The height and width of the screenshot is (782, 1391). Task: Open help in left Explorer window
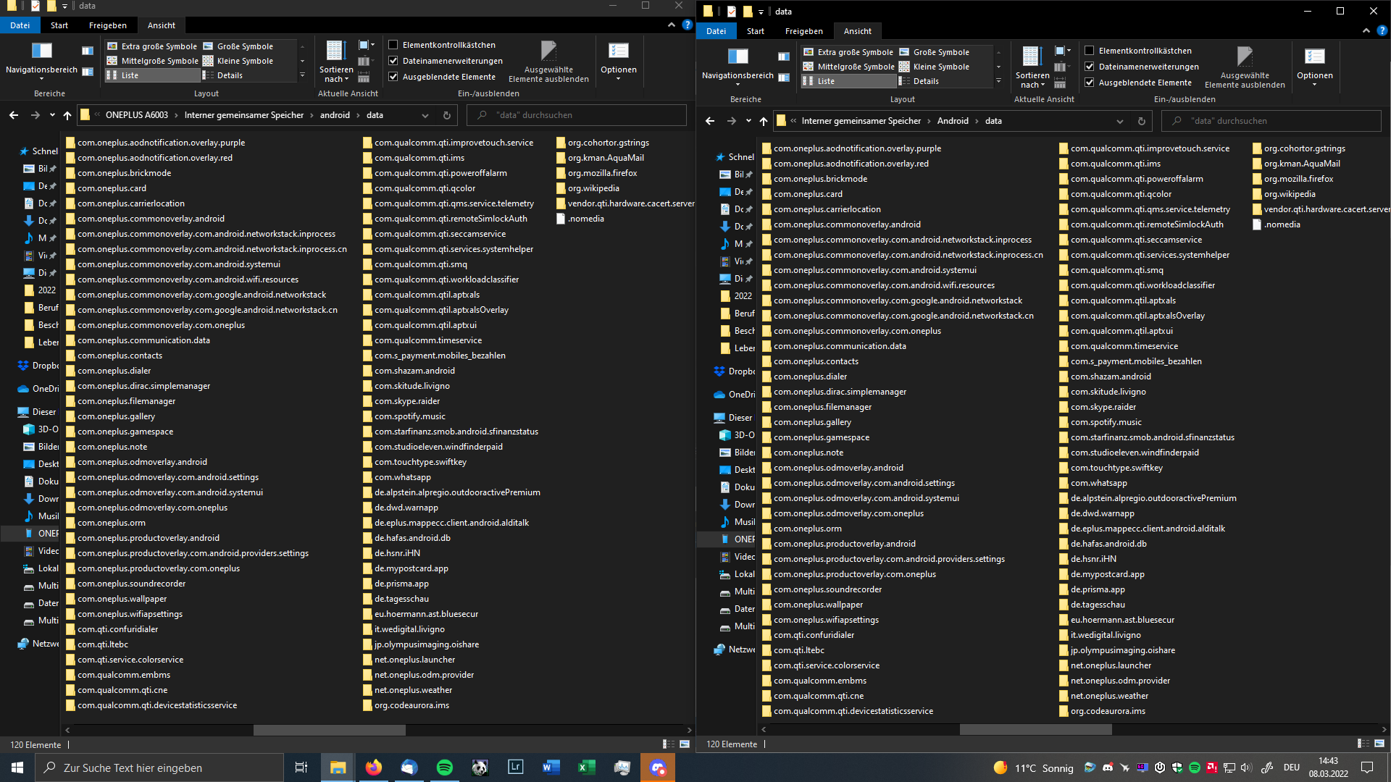point(688,25)
